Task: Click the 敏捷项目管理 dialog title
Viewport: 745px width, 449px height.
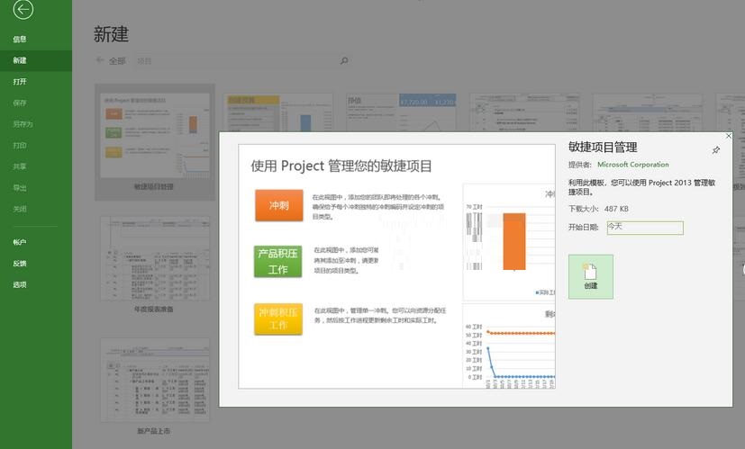Action: 603,148
